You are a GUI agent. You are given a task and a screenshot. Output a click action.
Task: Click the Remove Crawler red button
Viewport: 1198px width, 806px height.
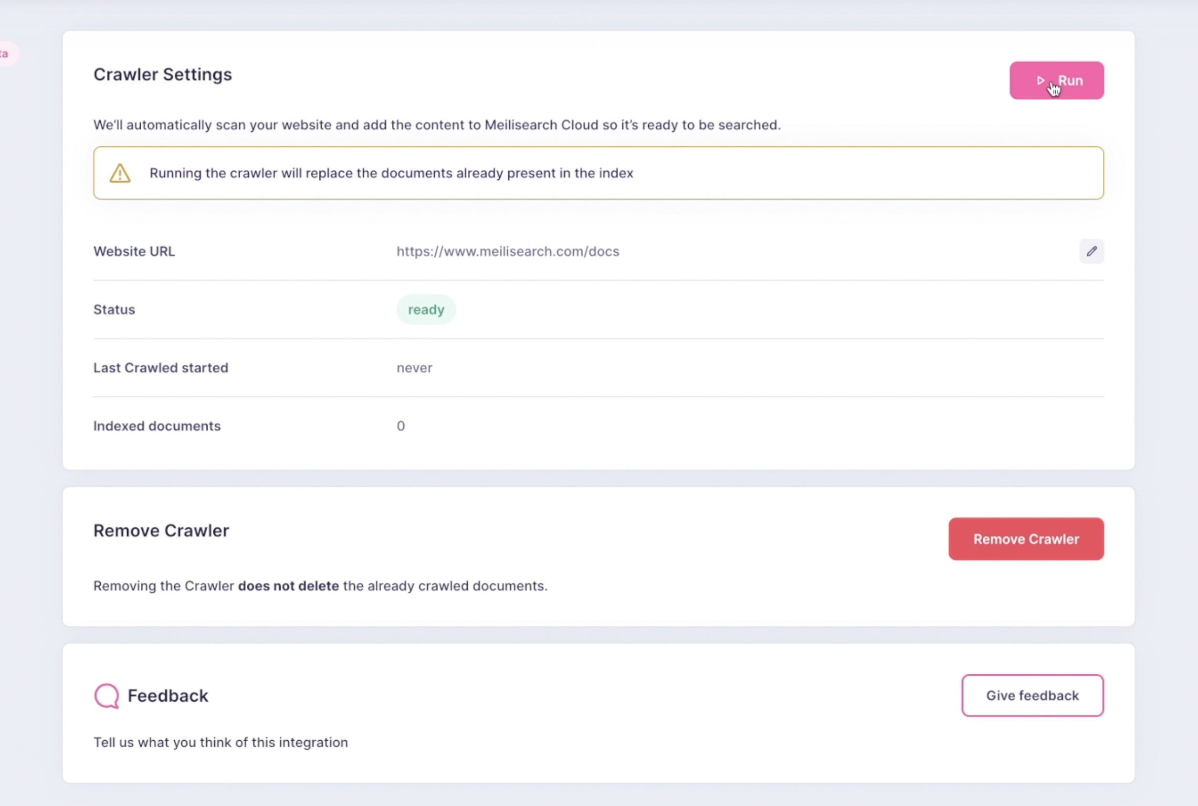point(1026,539)
